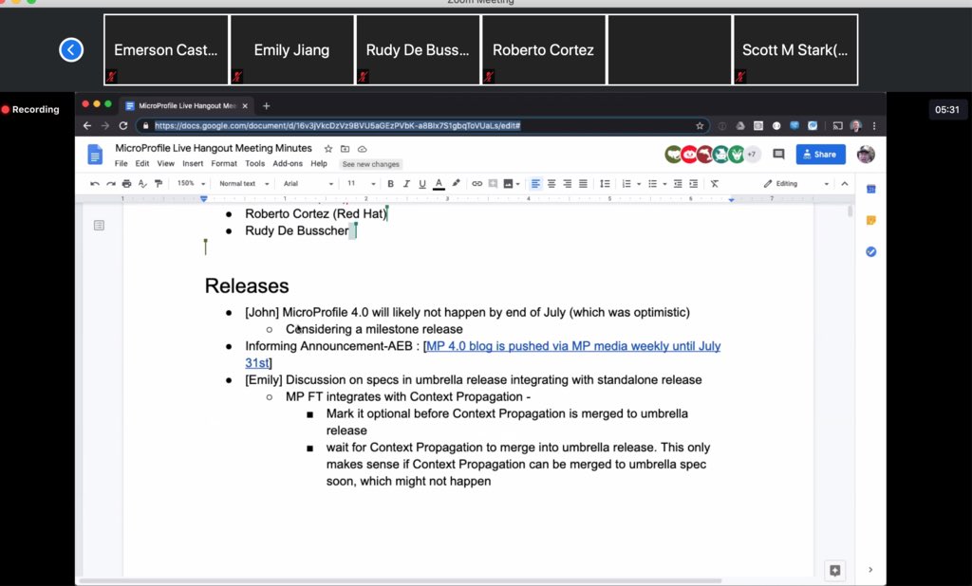The width and height of the screenshot is (972, 586).
Task: Open the Arial font dropdown
Action: coord(308,183)
